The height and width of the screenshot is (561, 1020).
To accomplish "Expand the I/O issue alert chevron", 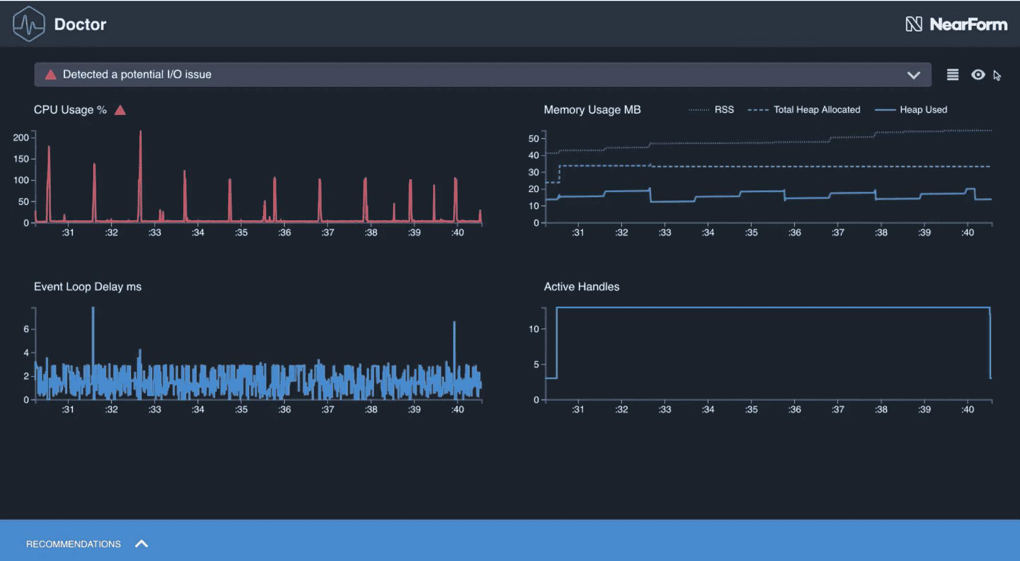I will (x=913, y=75).
